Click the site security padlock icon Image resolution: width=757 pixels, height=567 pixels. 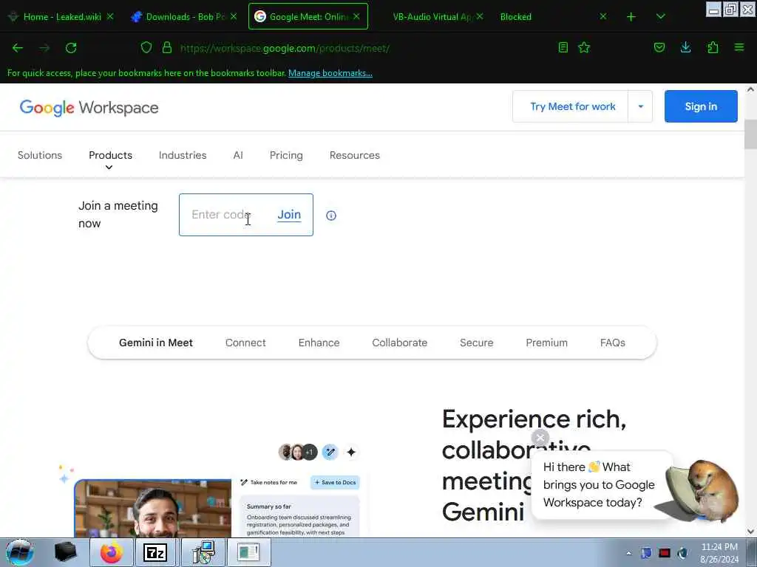(167, 47)
